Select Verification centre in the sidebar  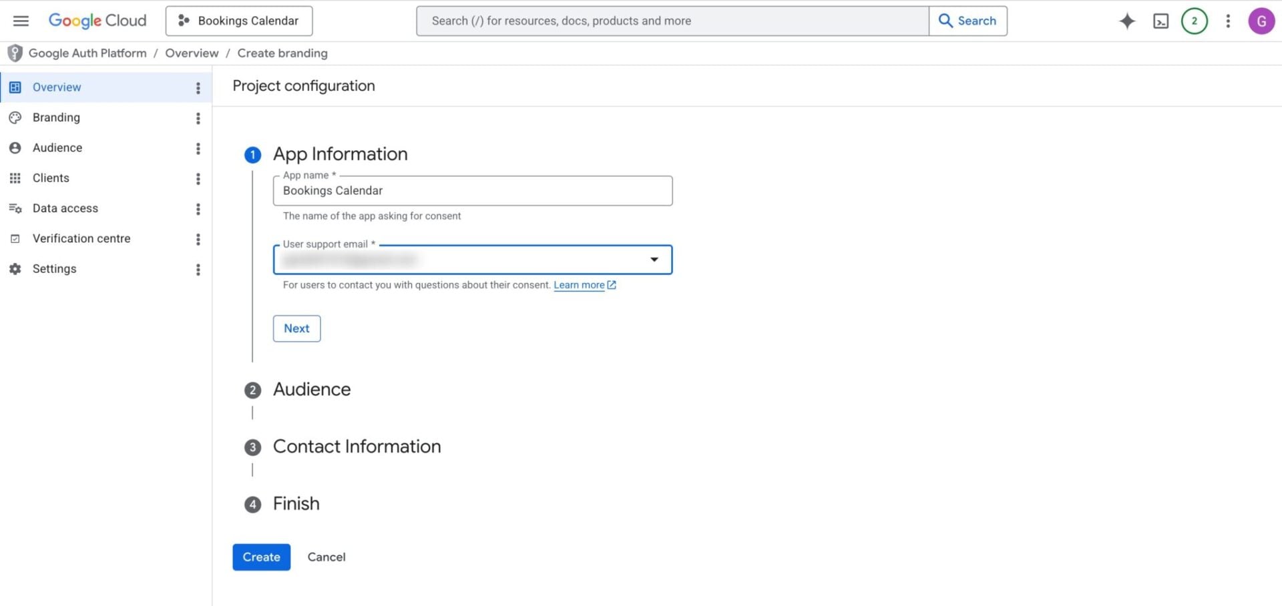click(x=106, y=239)
